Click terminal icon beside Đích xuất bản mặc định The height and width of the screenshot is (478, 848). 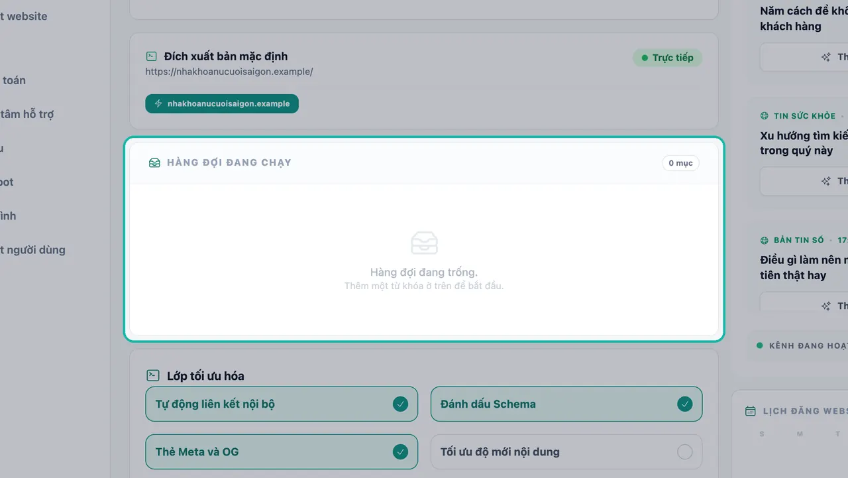[x=152, y=56]
